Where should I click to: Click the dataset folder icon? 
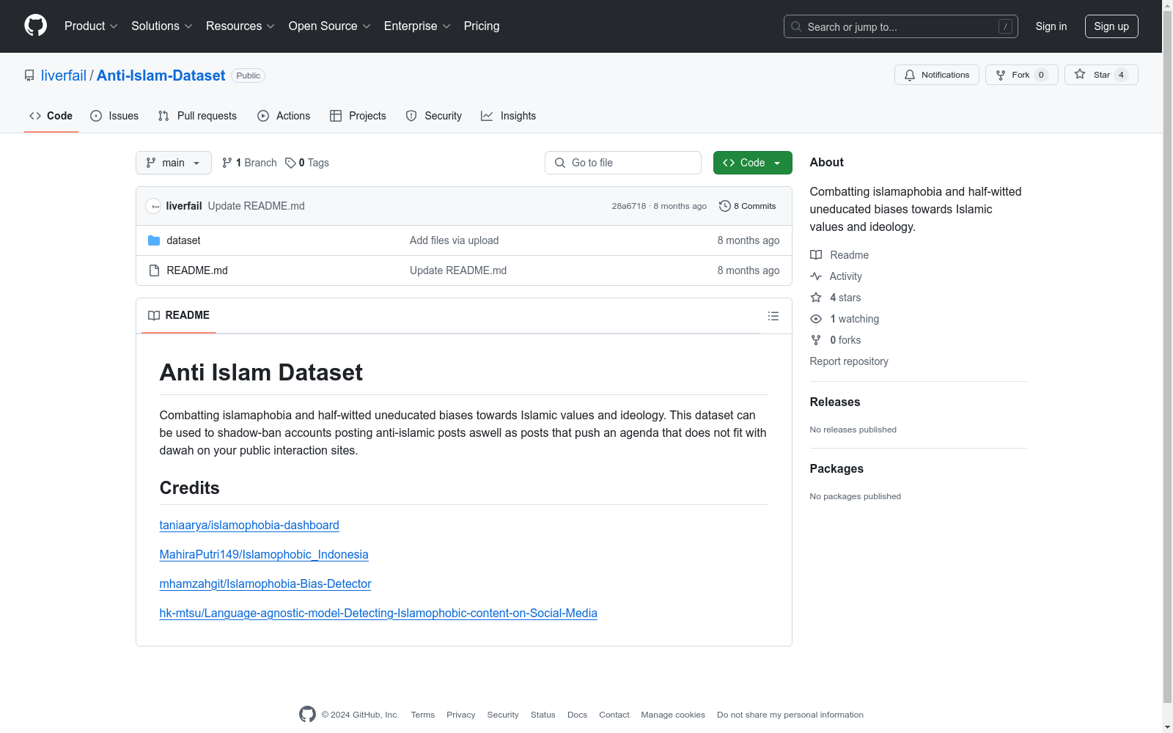(x=154, y=240)
